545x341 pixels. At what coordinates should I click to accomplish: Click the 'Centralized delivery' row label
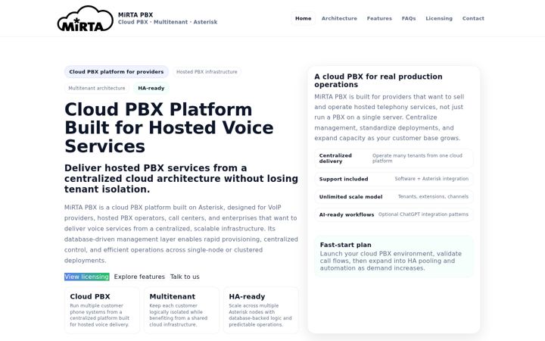tap(336, 158)
